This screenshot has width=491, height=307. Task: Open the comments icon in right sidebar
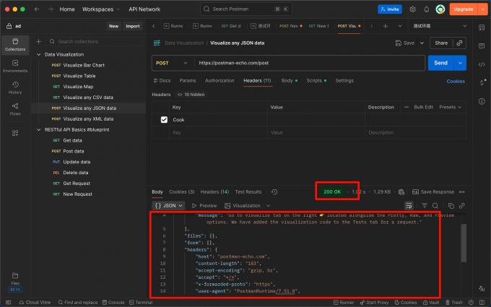[482, 46]
